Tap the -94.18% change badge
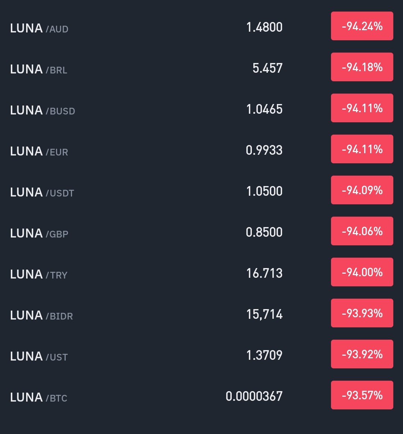Viewport: 403px width, 434px height. pos(362,67)
